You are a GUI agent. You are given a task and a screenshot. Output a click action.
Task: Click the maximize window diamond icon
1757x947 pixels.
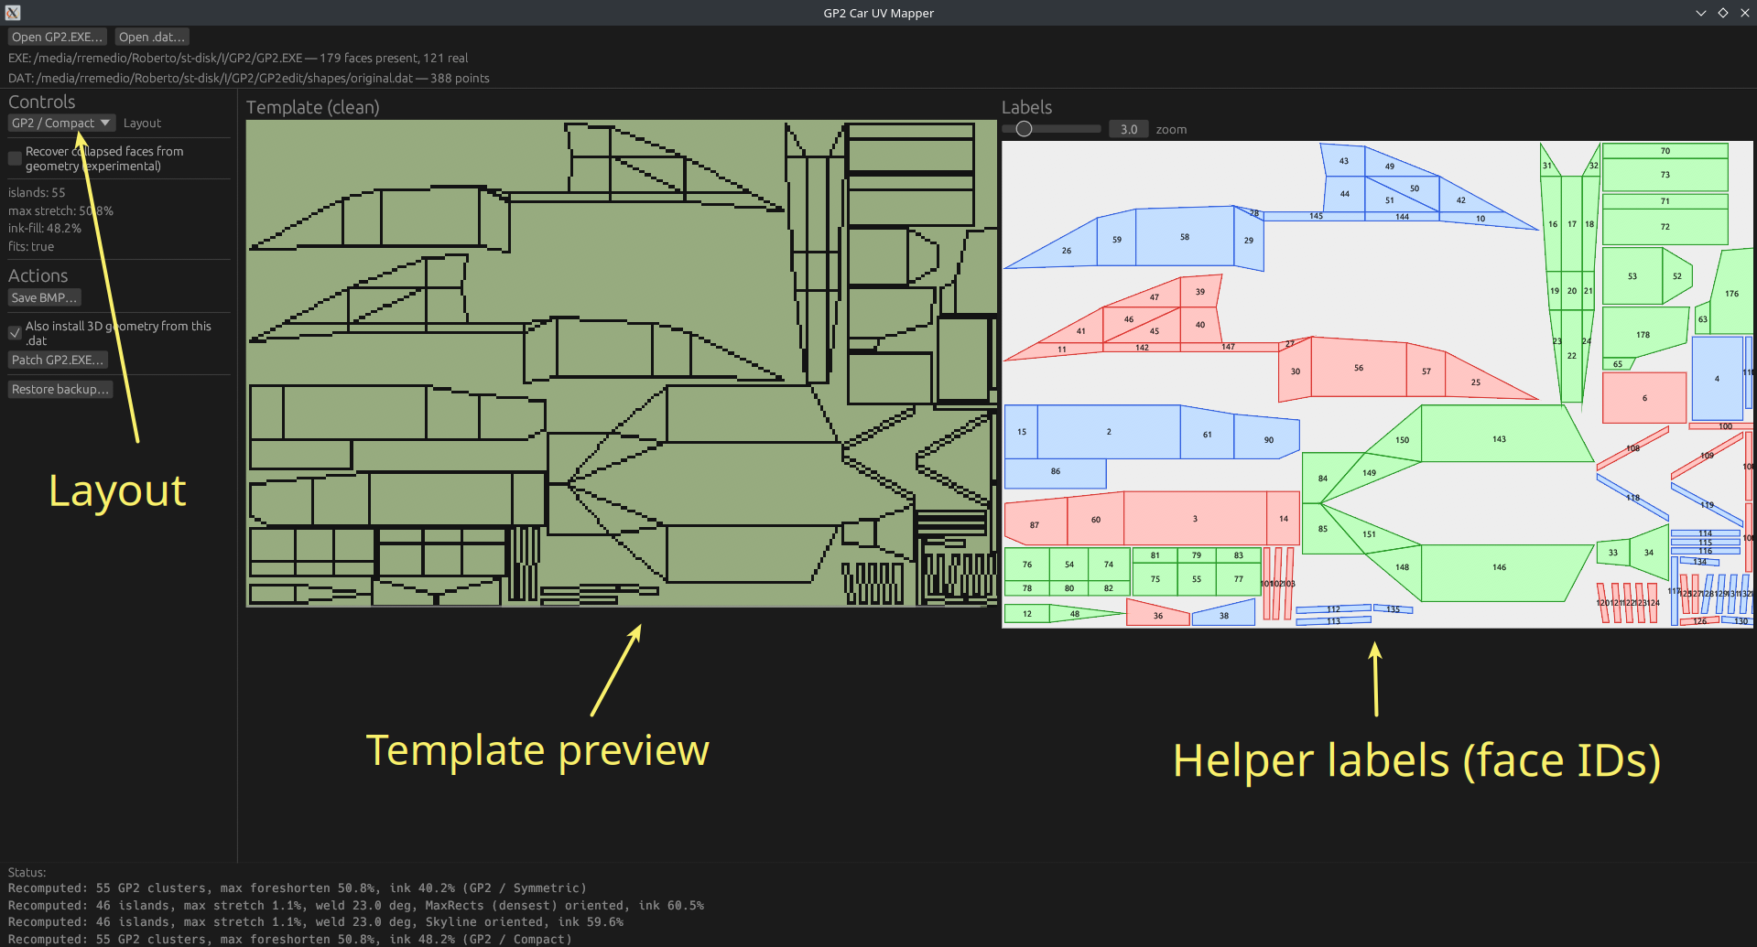[1723, 13]
